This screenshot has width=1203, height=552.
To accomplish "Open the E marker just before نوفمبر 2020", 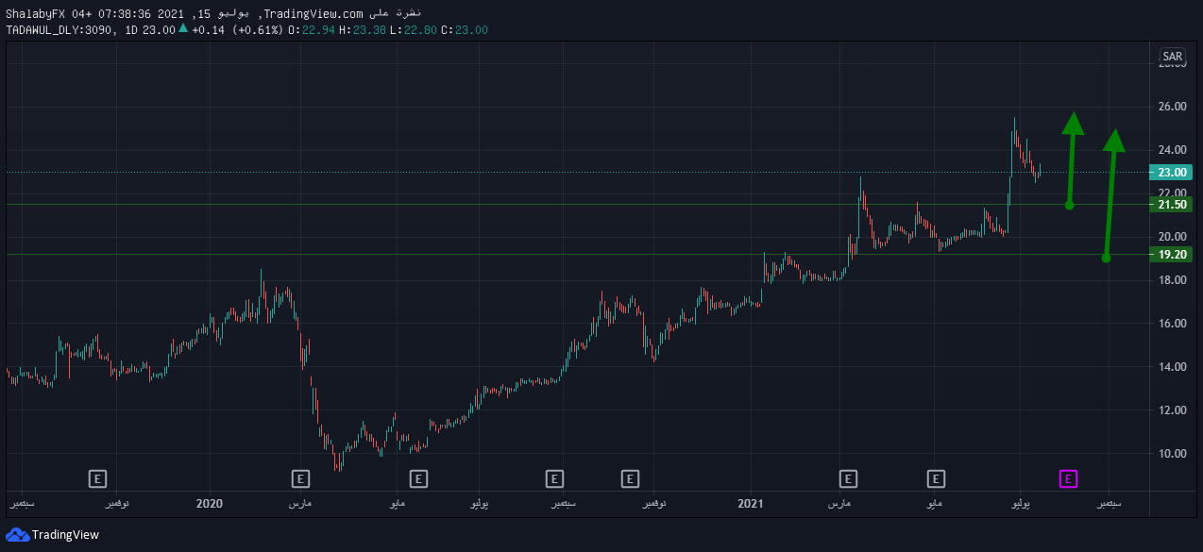I will 630,478.
